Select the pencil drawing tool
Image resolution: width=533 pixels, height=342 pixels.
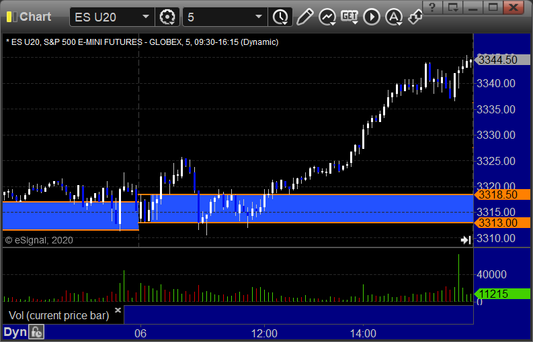pyautogui.click(x=304, y=17)
